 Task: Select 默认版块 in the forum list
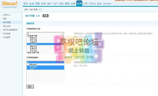46,67
